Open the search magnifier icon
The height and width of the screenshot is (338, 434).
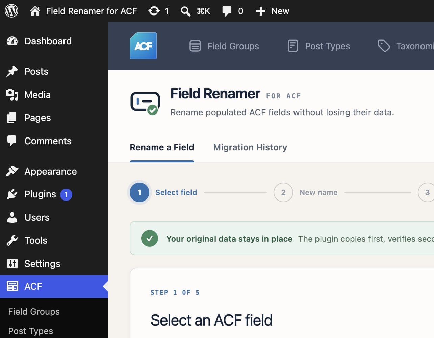click(x=185, y=11)
